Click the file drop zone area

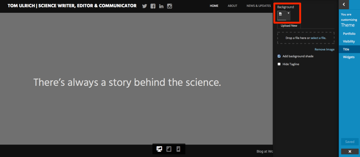306,38
